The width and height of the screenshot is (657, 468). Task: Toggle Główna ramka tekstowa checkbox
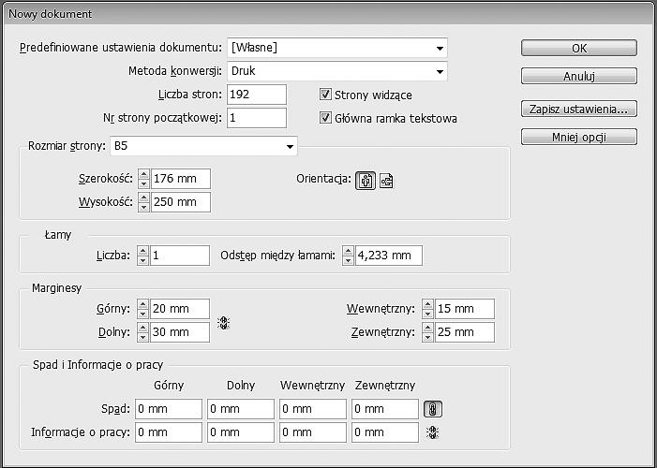pos(326,118)
